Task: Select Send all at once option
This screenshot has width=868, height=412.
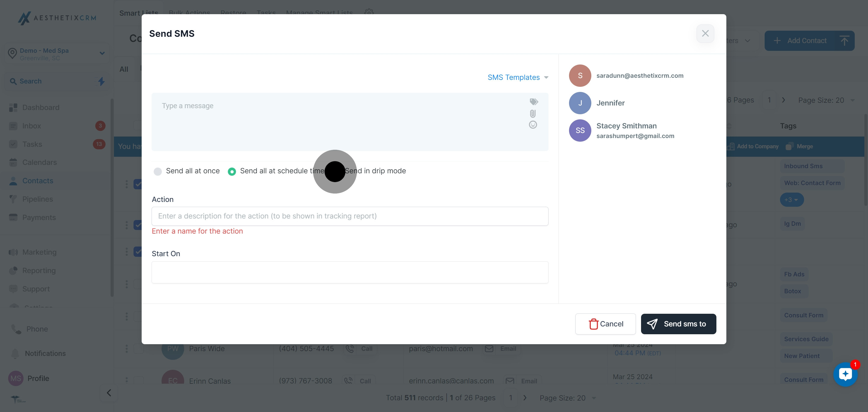Action: point(158,171)
